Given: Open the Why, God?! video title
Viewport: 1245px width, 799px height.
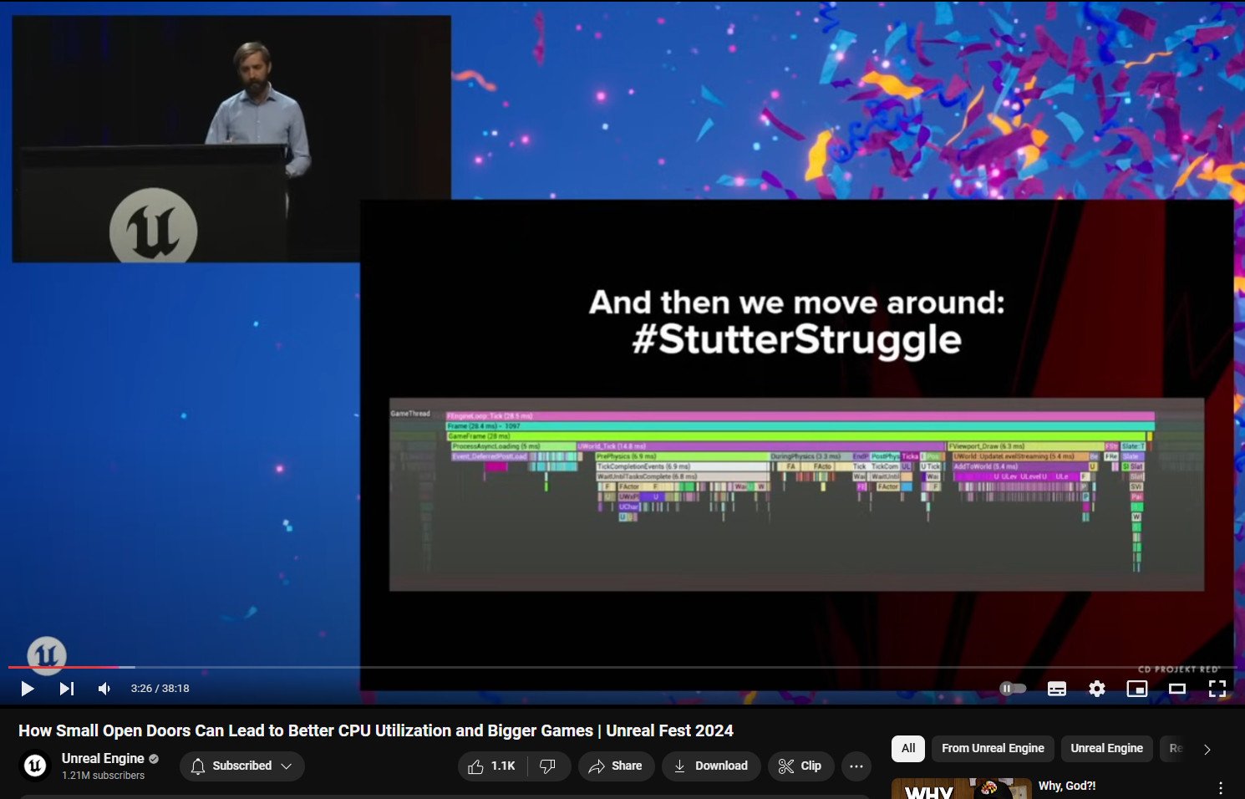Looking at the screenshot, I should coord(1067,786).
